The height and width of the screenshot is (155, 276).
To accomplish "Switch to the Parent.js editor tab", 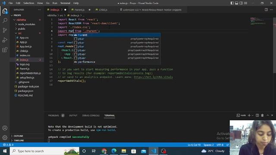I will pos(79,10).
